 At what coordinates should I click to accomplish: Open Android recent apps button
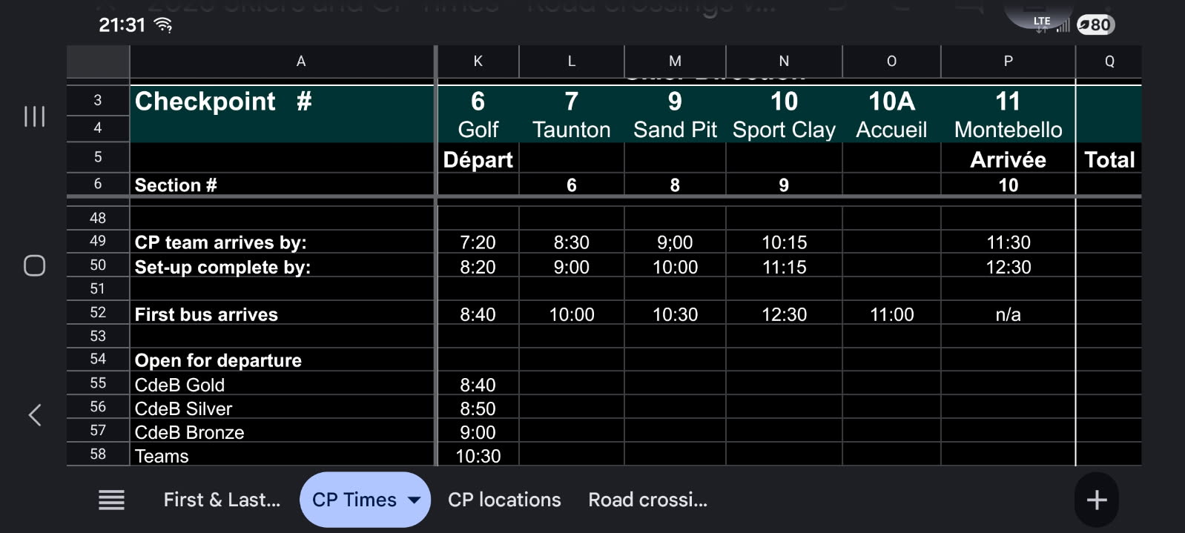(x=35, y=116)
